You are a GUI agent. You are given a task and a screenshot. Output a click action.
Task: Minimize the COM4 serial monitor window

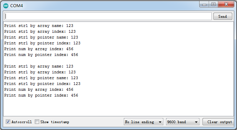click(204, 4)
